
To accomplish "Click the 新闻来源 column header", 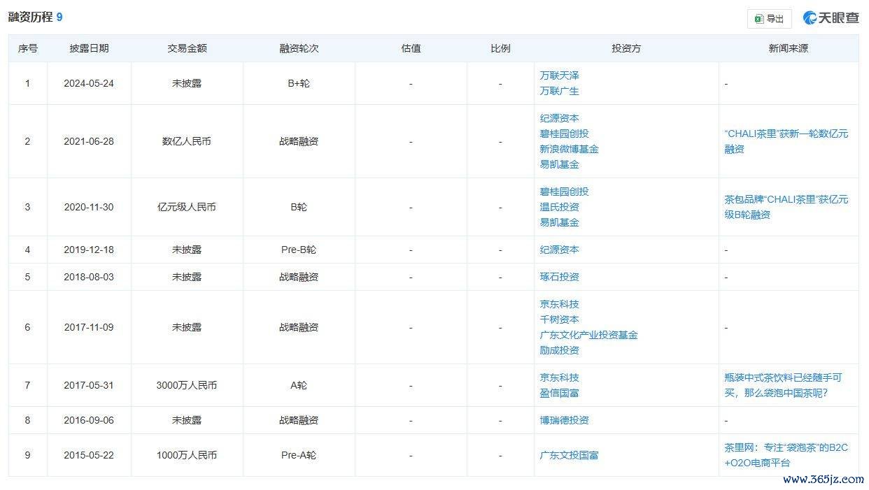I will tap(789, 48).
